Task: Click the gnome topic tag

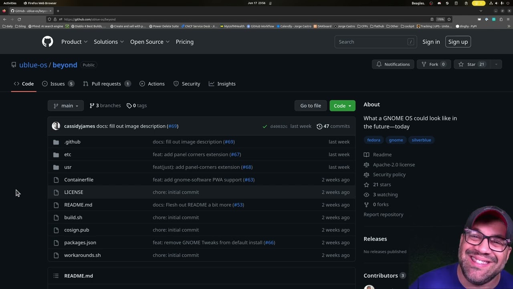Action: 396,140
